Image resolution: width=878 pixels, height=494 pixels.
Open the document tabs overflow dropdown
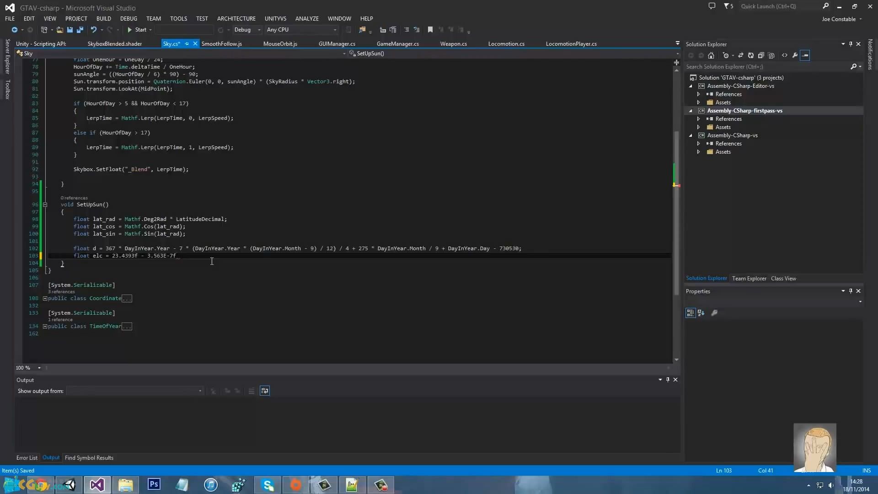coord(677,43)
